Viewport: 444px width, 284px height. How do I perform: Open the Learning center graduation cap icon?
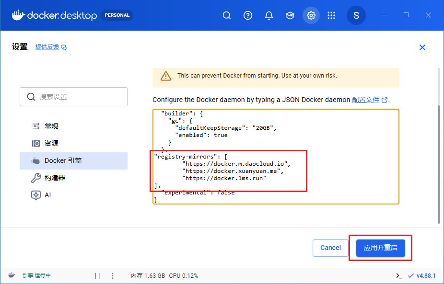[290, 15]
